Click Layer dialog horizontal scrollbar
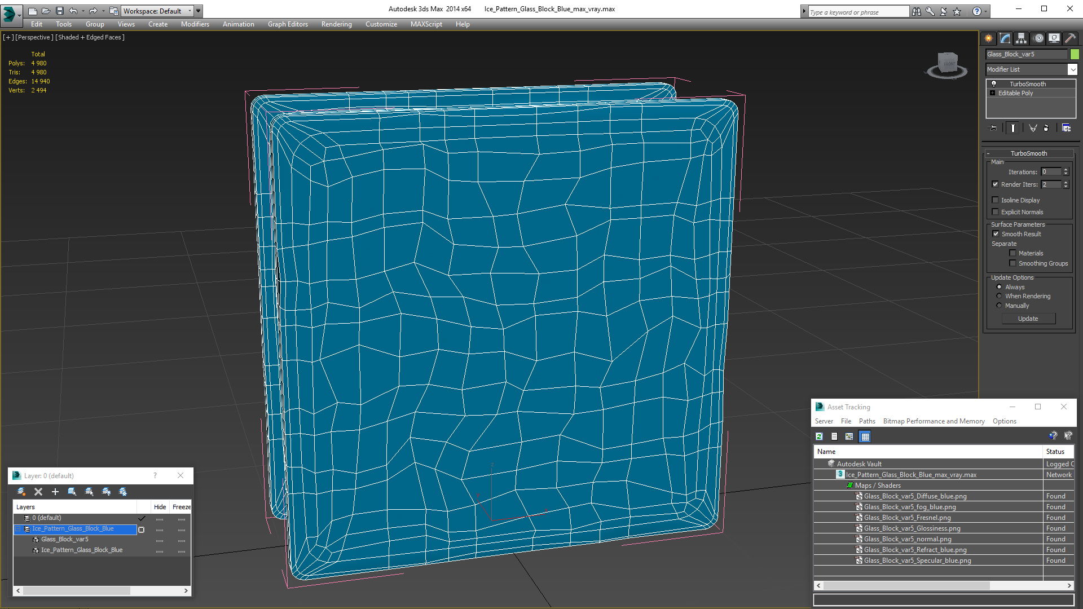The image size is (1083, 609). tap(103, 590)
